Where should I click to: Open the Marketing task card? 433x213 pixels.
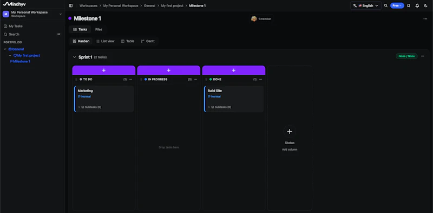[104, 99]
